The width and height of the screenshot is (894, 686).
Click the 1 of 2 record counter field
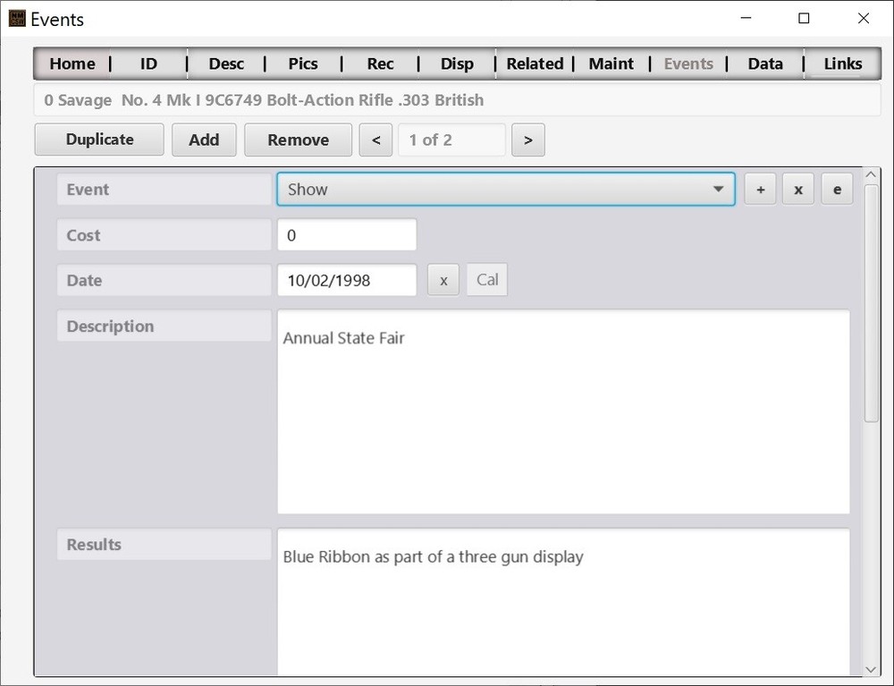pyautogui.click(x=451, y=140)
